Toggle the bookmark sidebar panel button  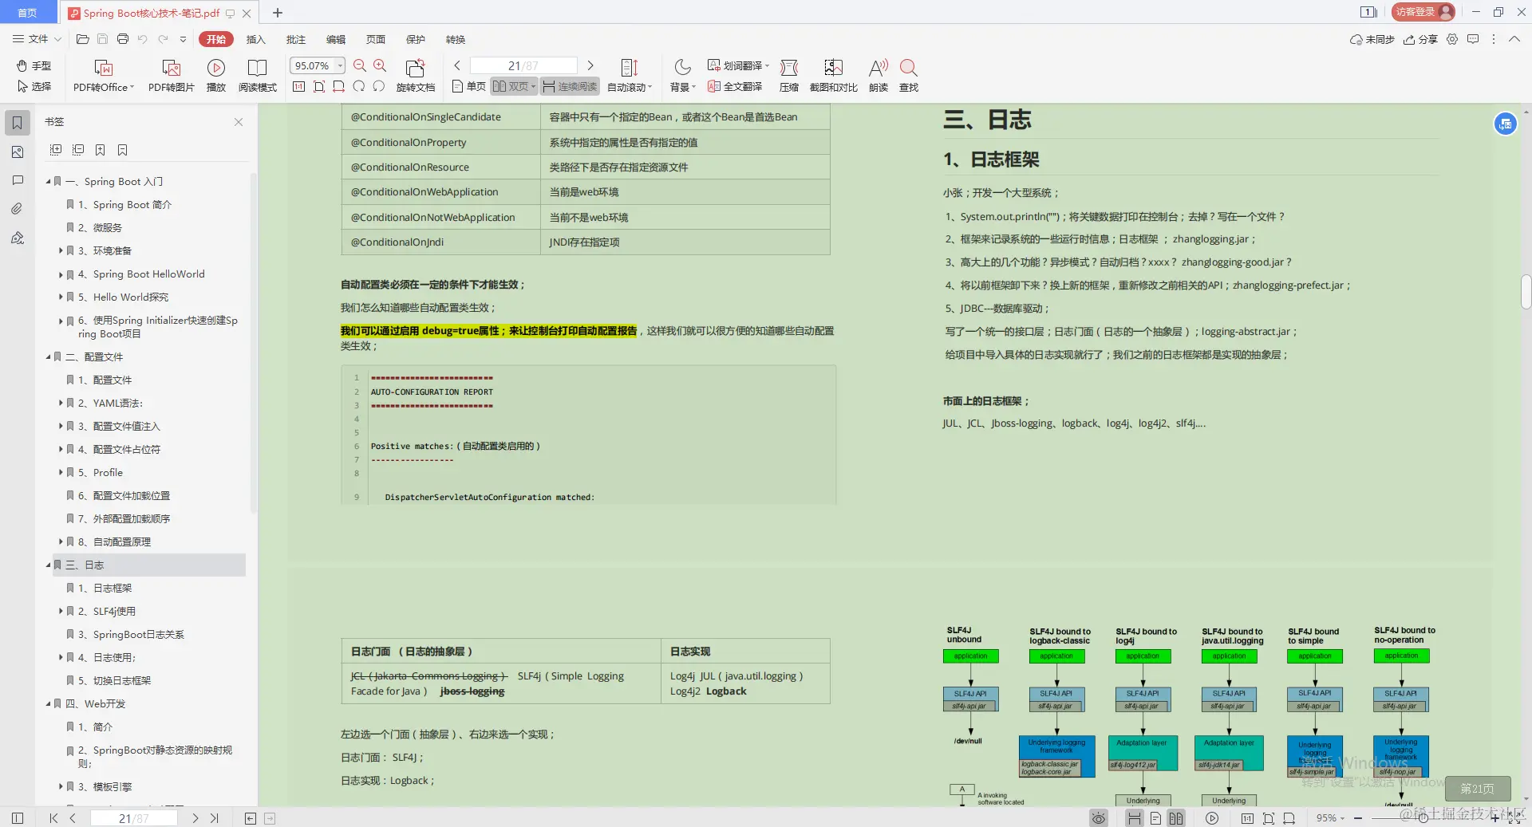(x=18, y=123)
